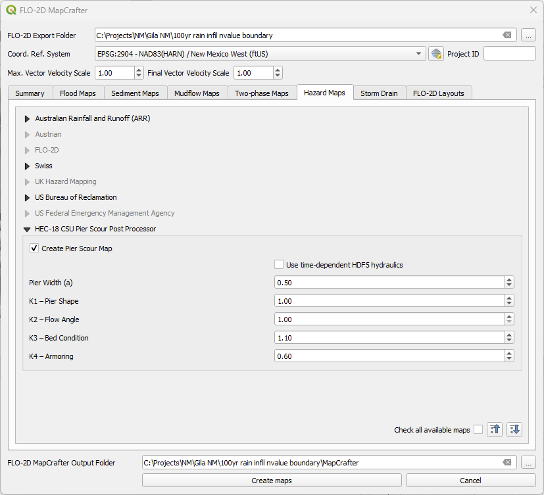The height and width of the screenshot is (495, 544).
Task: Expand Australian Rainfall and Runoff (ARR) section
Action: pos(28,119)
